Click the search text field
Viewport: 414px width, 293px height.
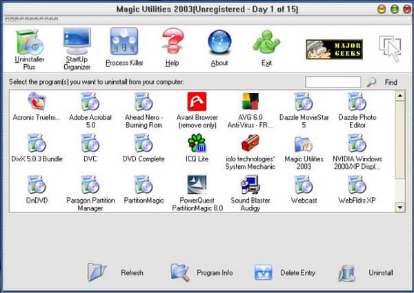tap(333, 82)
